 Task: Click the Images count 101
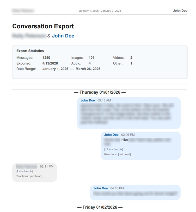click(91, 58)
